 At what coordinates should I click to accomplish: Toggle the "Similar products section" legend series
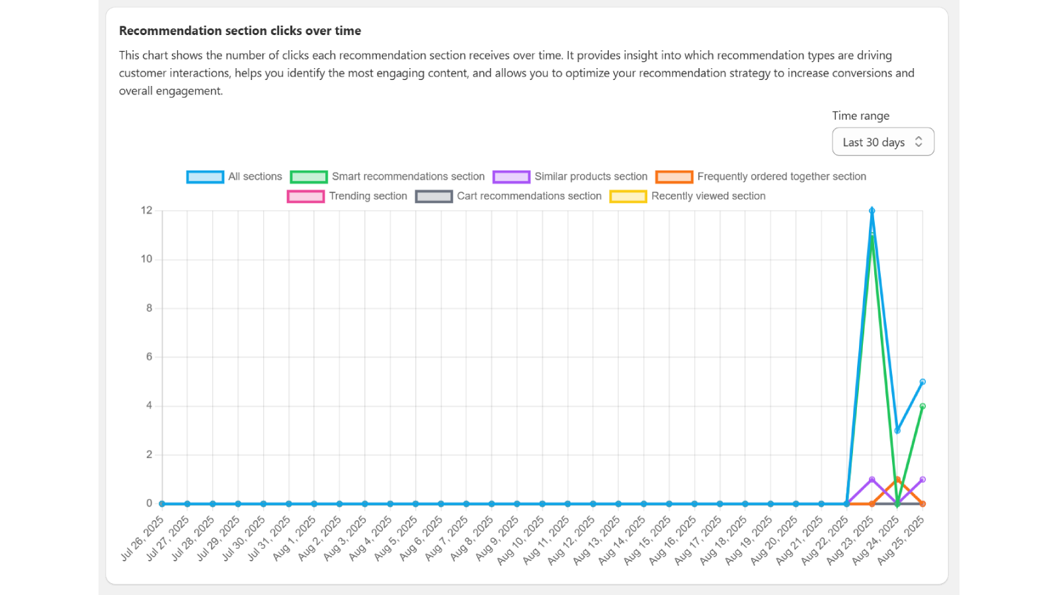tap(591, 177)
